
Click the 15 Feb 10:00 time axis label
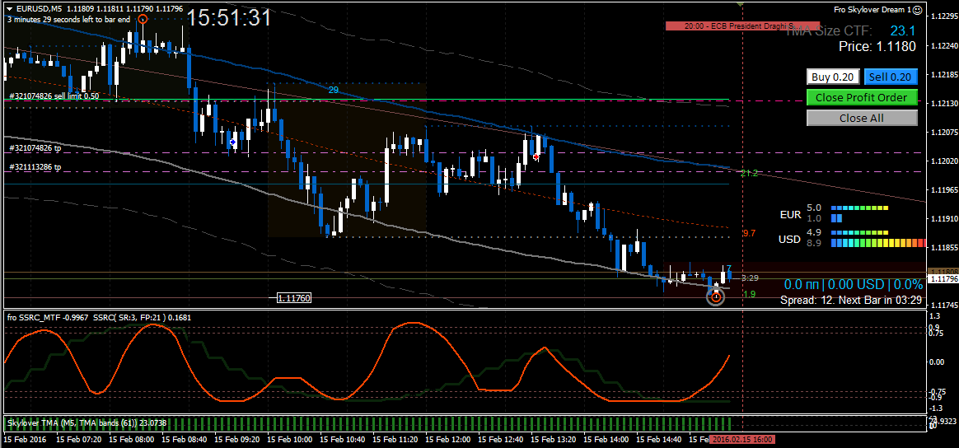coord(291,440)
